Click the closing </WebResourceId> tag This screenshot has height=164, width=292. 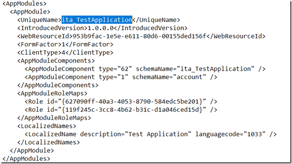tap(236, 36)
